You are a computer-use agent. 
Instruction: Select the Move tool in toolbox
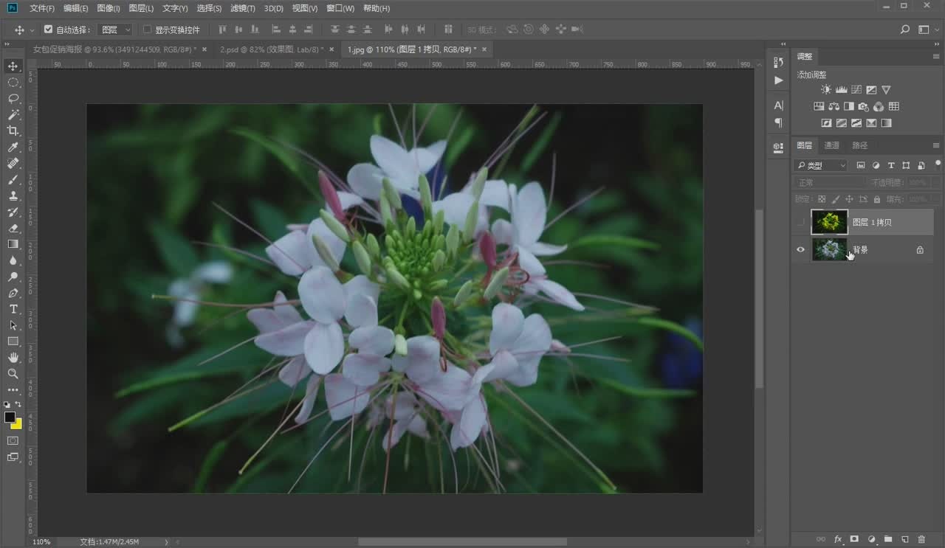coord(13,66)
